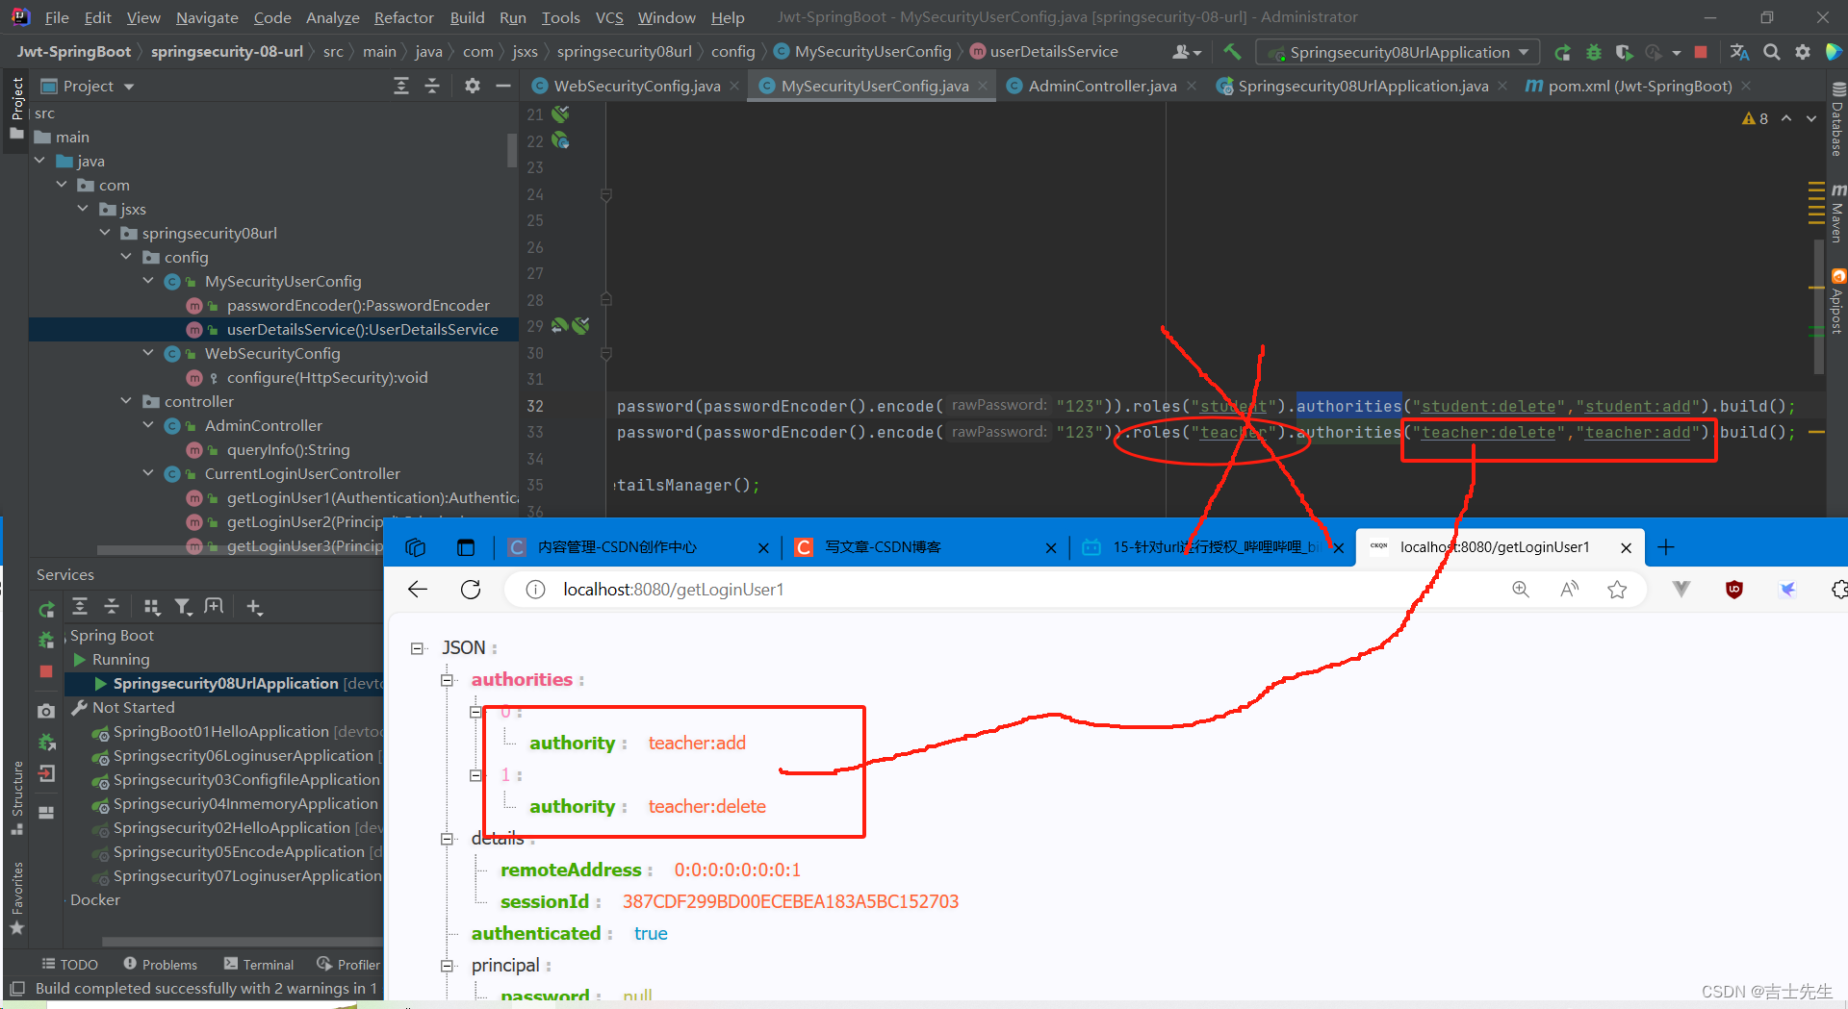
Task: Hide the Project tool window
Action: 502,86
